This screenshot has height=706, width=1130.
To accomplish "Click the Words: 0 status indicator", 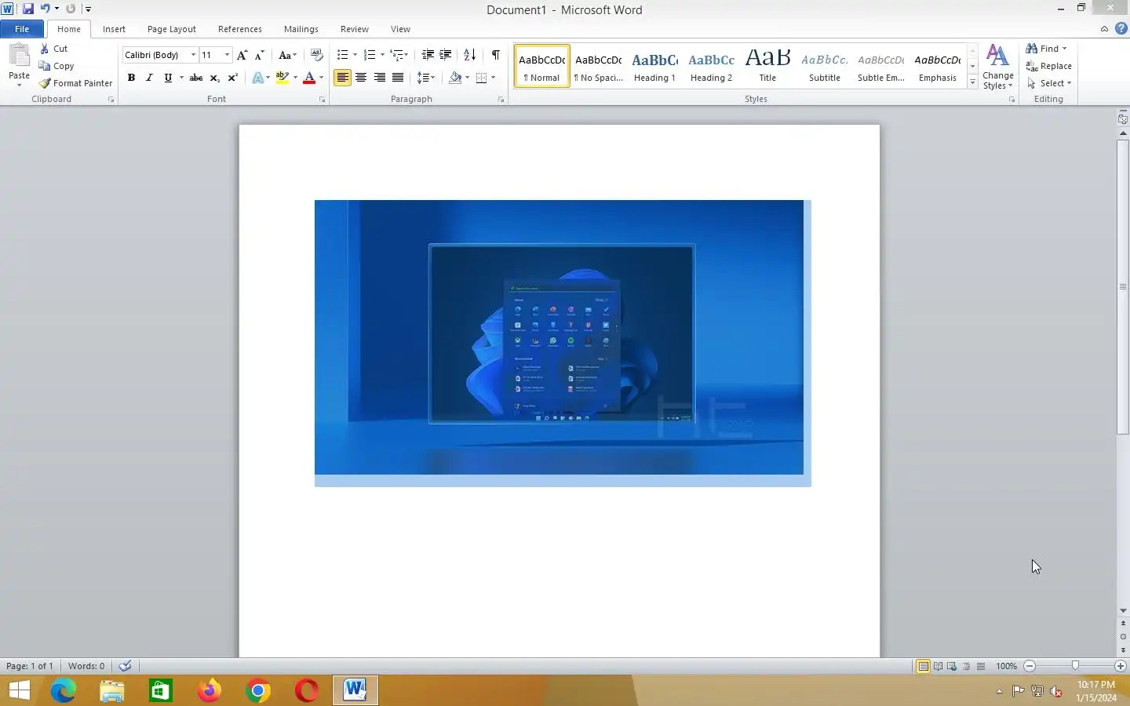I will (86, 666).
